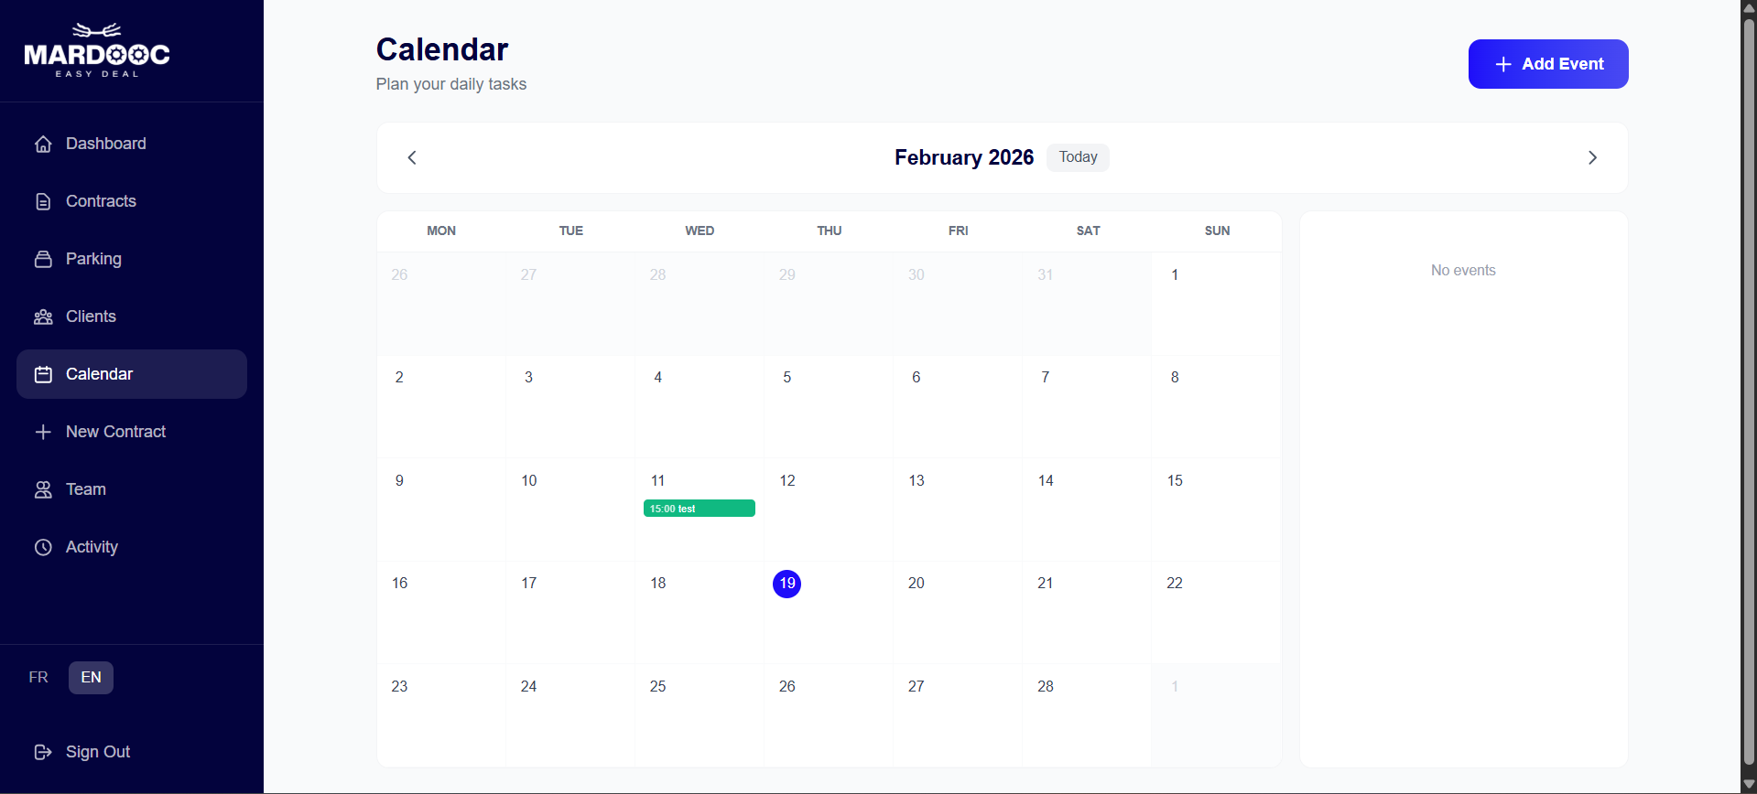Select February 21 cell
1757x794 pixels.
click(x=1087, y=613)
